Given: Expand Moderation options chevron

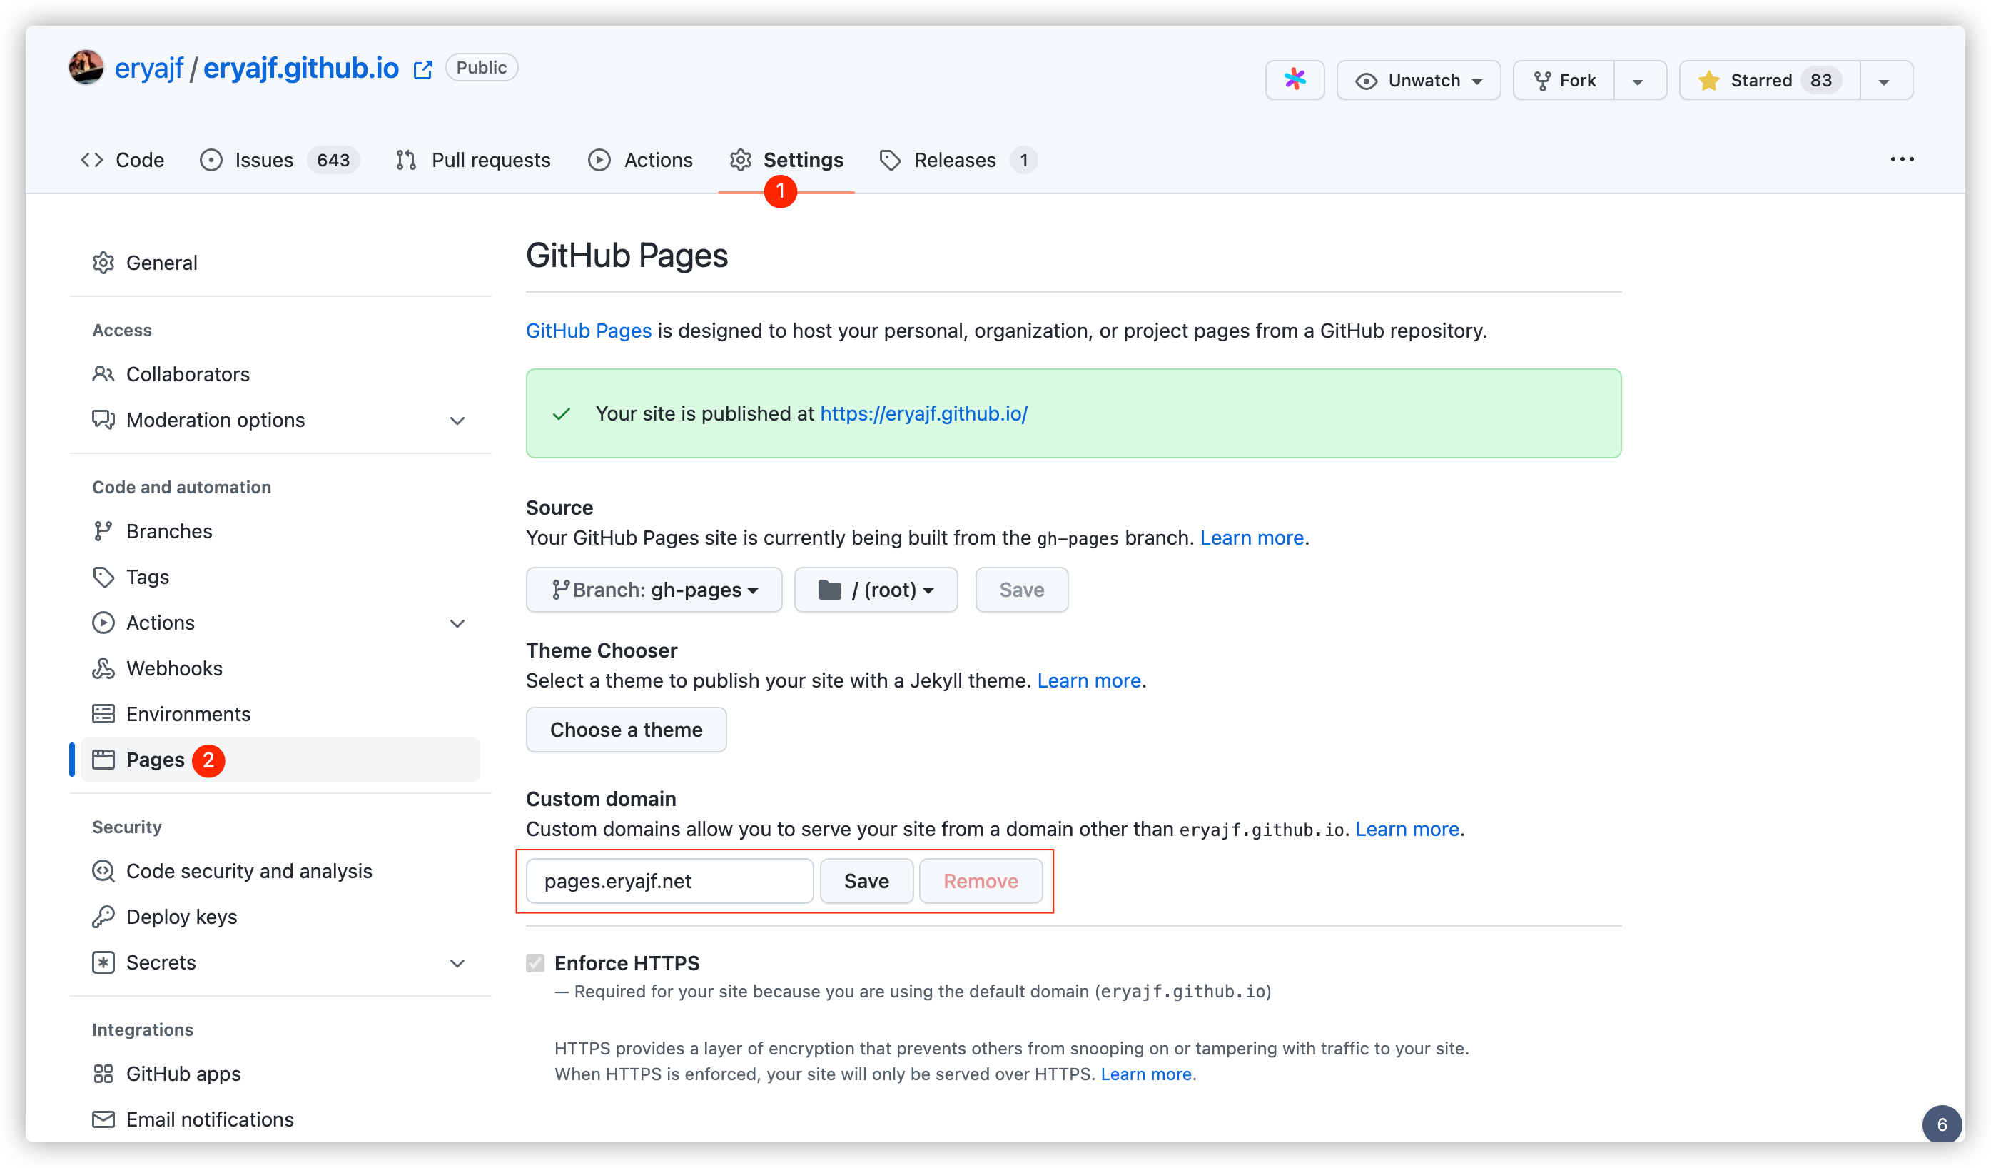Looking at the screenshot, I should tap(457, 421).
